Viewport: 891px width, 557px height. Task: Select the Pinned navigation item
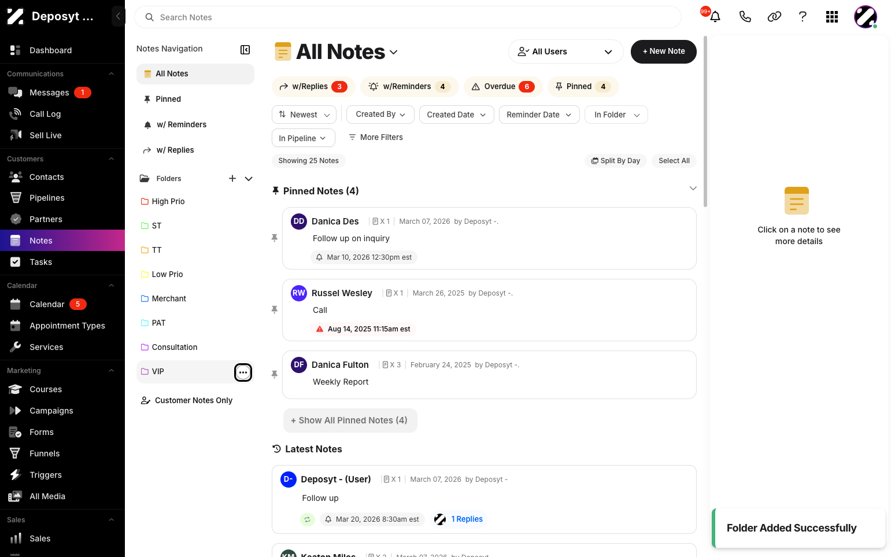point(195,99)
